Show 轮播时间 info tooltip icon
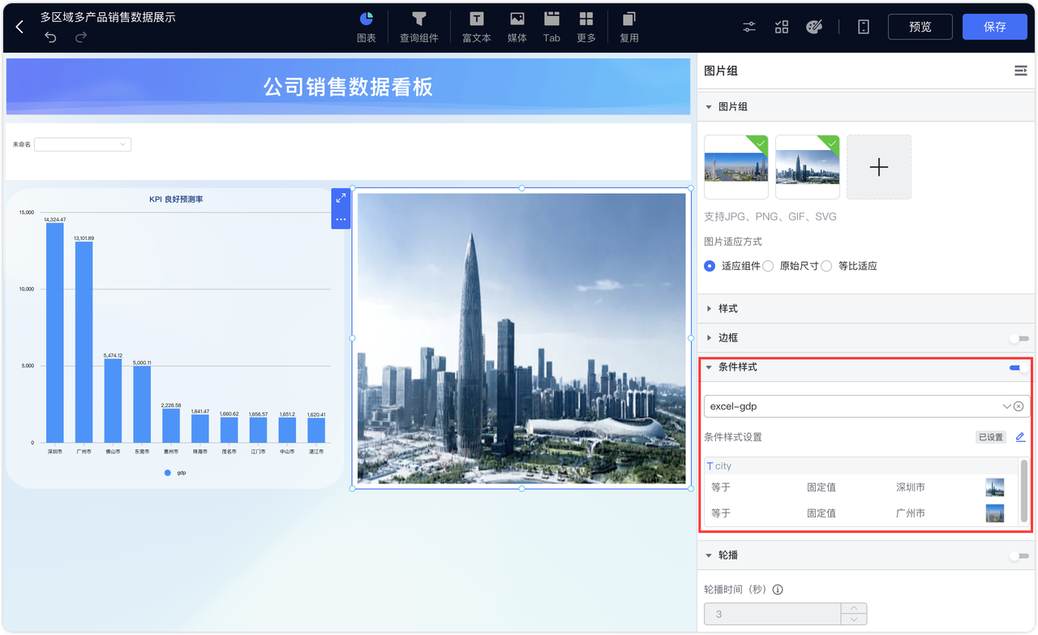The height and width of the screenshot is (635, 1038). tap(778, 590)
